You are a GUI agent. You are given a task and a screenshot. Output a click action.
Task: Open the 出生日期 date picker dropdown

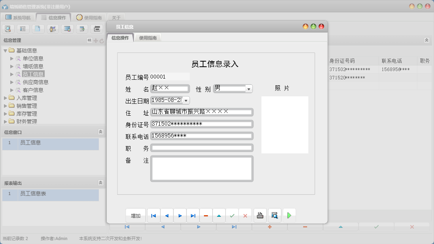click(185, 100)
